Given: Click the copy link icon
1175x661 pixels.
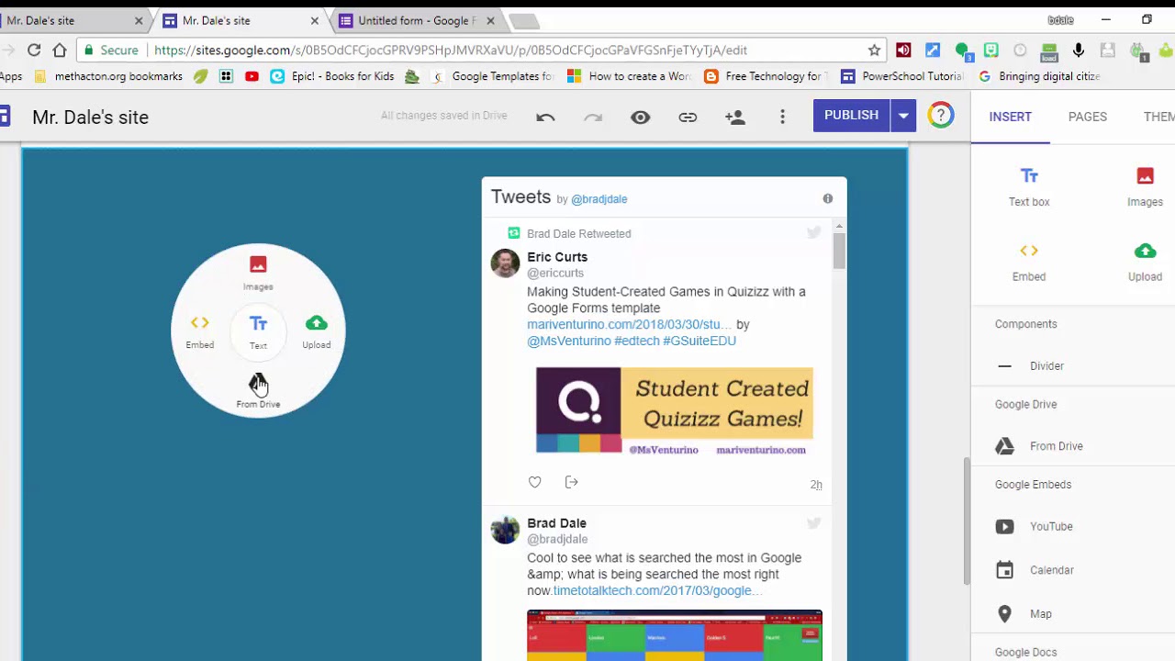Looking at the screenshot, I should pos(688,117).
